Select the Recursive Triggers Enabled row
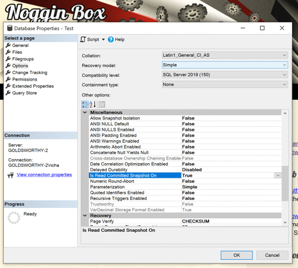Viewport: 298px width, 268px height. tap(185, 198)
